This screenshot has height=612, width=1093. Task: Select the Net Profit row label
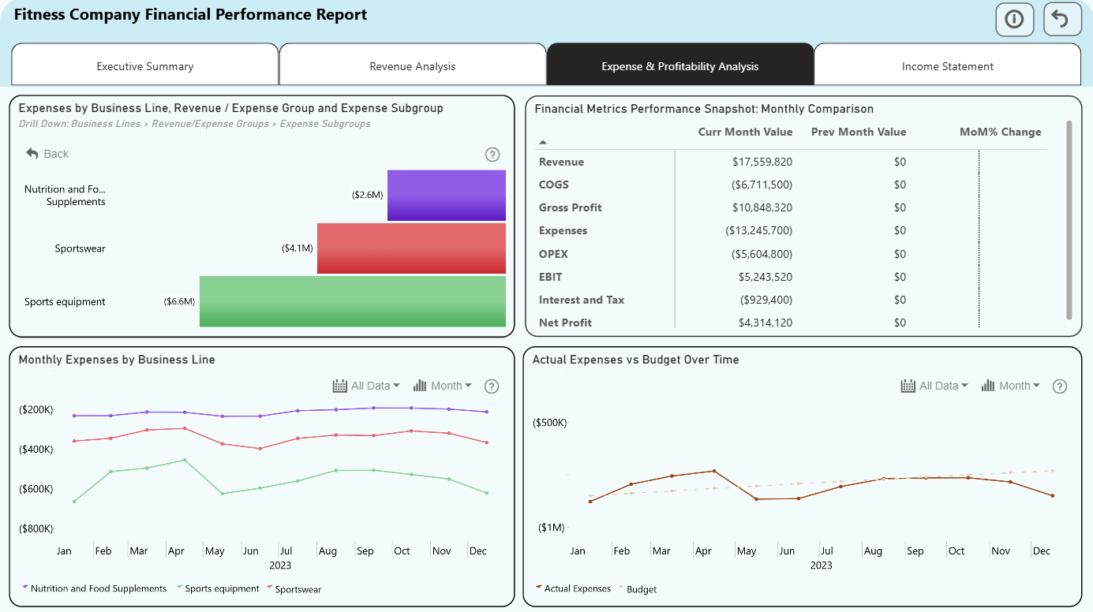click(566, 323)
